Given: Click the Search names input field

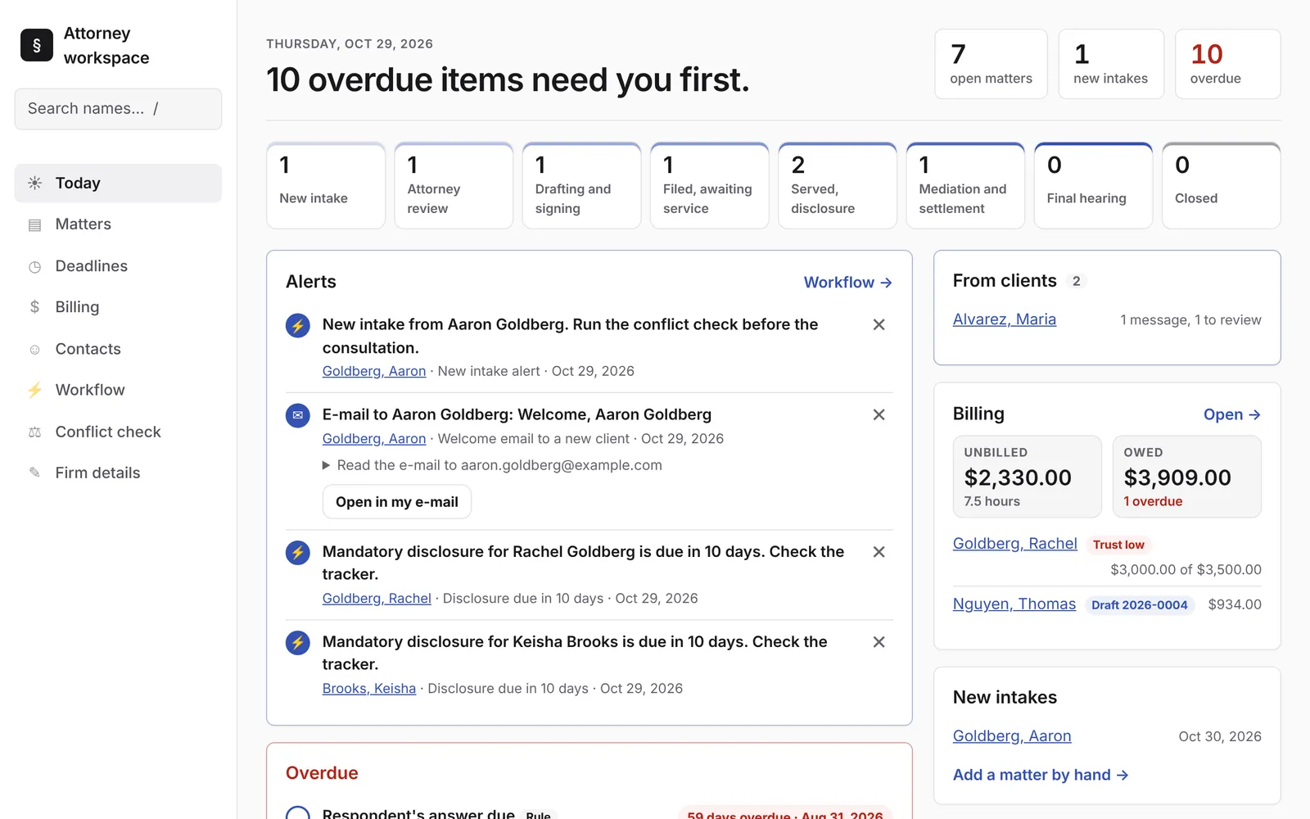Looking at the screenshot, I should [118, 109].
